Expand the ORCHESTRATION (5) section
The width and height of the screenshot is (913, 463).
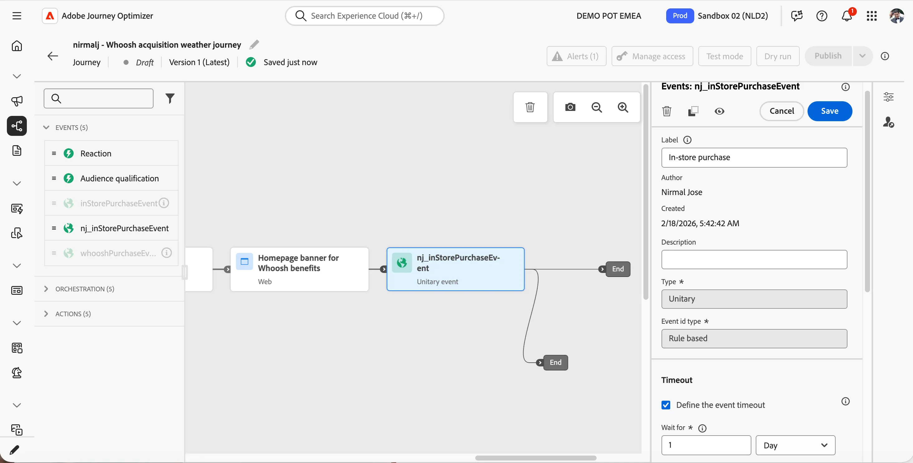(x=46, y=289)
